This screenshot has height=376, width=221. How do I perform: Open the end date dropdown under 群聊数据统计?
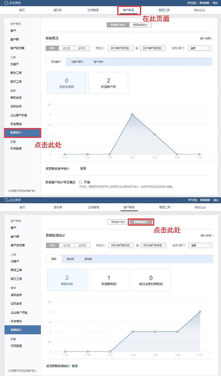(x=153, y=245)
